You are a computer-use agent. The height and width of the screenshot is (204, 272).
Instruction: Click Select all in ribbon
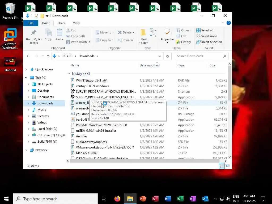click(205, 30)
